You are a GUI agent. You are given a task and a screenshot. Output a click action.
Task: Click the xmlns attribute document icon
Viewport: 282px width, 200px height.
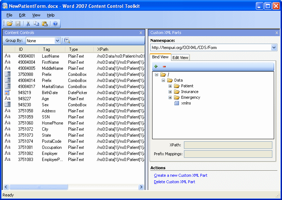click(177, 103)
